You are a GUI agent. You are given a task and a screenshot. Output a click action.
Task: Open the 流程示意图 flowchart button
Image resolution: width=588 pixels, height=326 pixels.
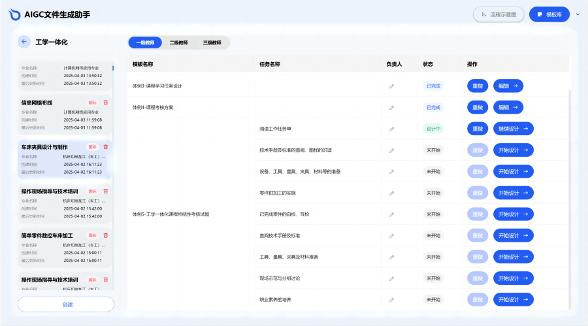coord(498,14)
